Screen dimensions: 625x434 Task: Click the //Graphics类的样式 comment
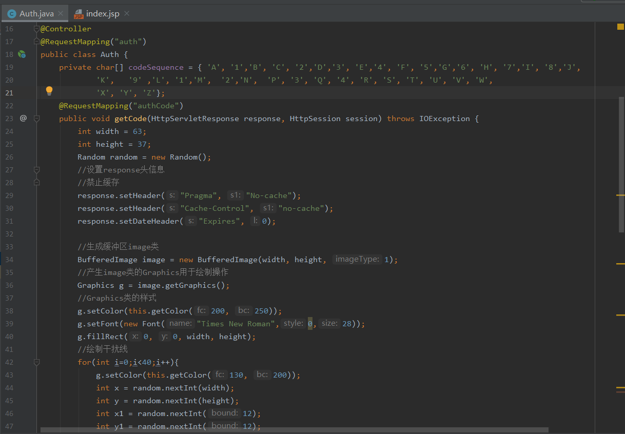[x=117, y=298]
